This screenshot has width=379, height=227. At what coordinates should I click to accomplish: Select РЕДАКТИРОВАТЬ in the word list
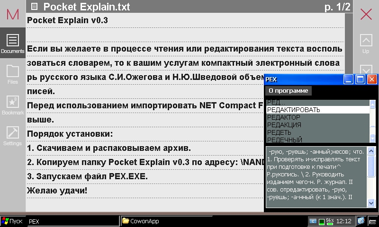point(318,110)
